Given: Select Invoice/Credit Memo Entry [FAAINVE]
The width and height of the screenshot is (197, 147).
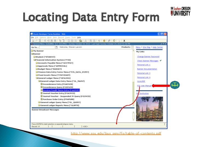Looking at the screenshot, I should coord(61,90).
